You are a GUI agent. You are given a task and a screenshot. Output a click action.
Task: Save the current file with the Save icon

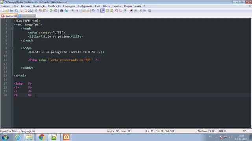click(11, 11)
